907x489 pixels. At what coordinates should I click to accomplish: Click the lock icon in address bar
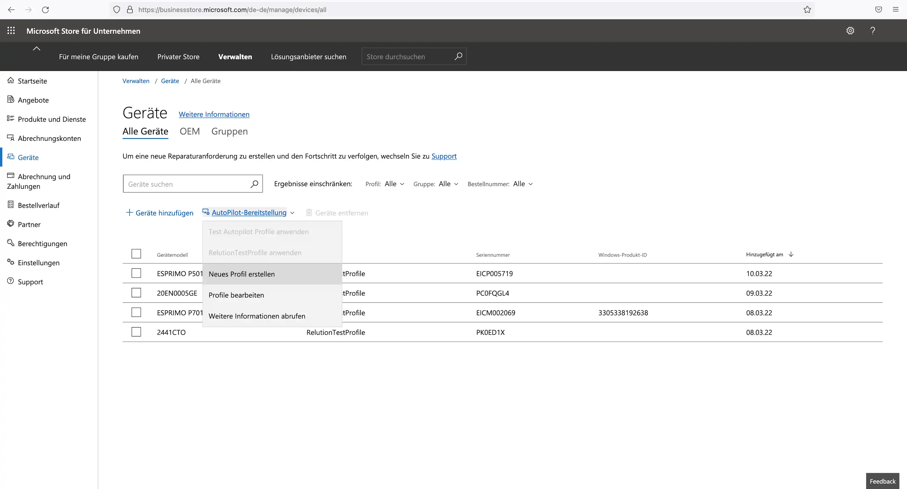pyautogui.click(x=130, y=9)
